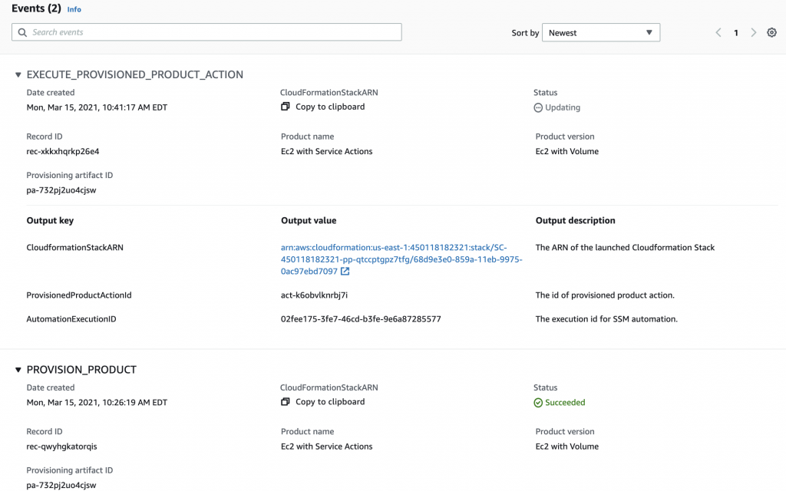Click the next page chevron
Image resolution: width=786 pixels, height=491 pixels.
(x=754, y=33)
